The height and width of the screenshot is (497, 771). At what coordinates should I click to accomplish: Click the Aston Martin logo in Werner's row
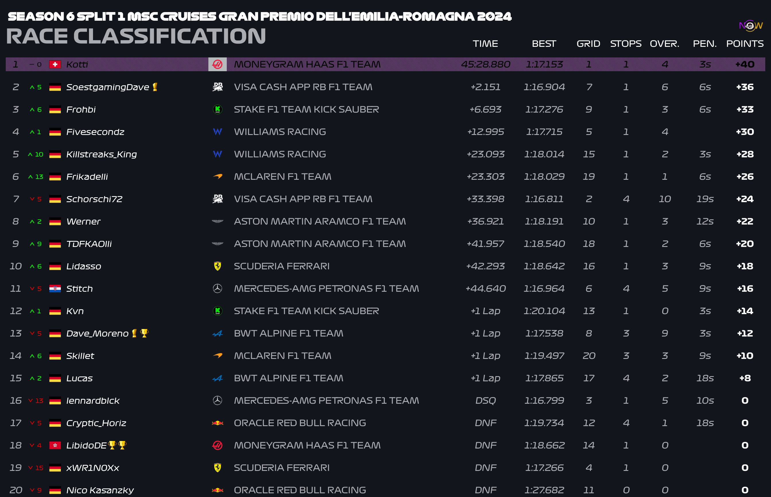[x=217, y=221]
